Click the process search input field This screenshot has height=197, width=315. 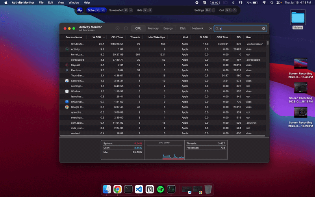click(x=240, y=28)
